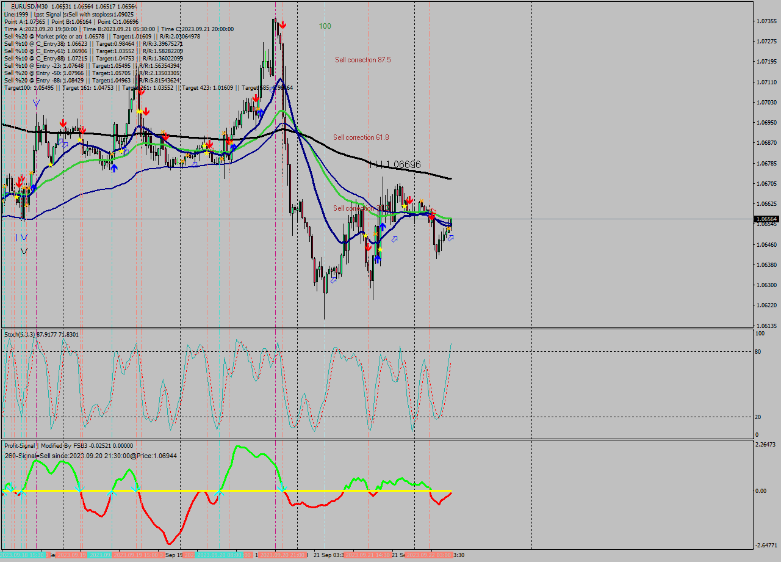Image resolution: width=781 pixels, height=562 pixels.
Task: Click 1.06950 on the price scale
Action: point(766,123)
